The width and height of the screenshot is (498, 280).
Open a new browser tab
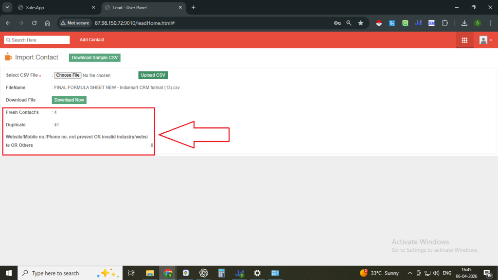[194, 7]
